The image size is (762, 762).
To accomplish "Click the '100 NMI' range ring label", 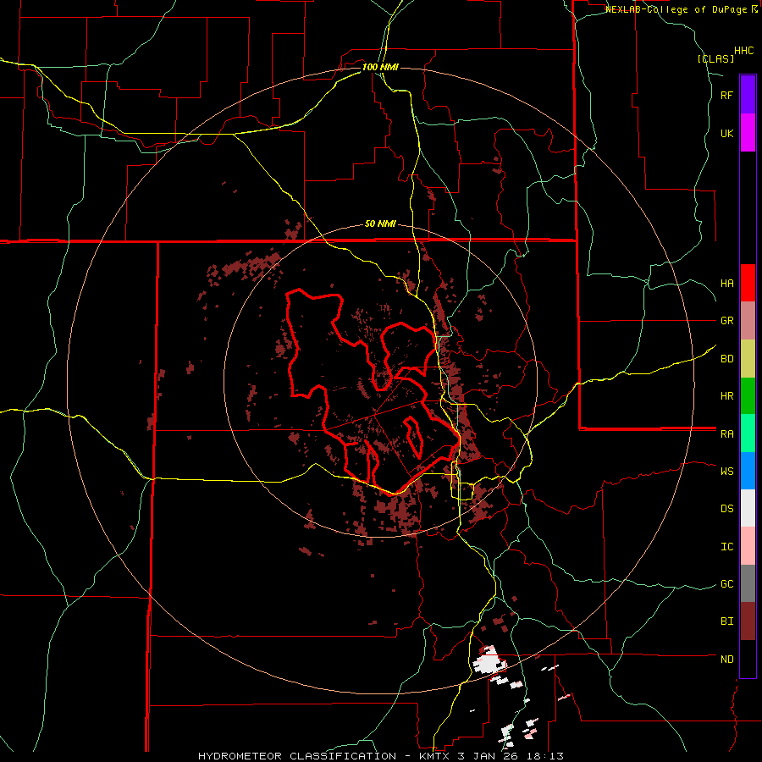I will coord(380,67).
